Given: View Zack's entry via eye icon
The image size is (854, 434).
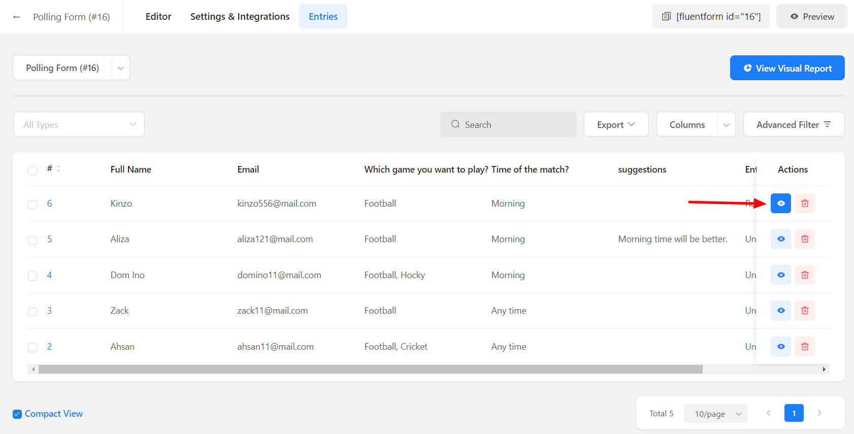Looking at the screenshot, I should [780, 311].
